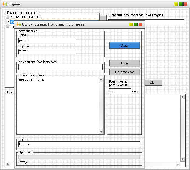The width and height of the screenshot is (190, 170).
Task: Click the green maximize button of invitation dialog
Action: 136,25
